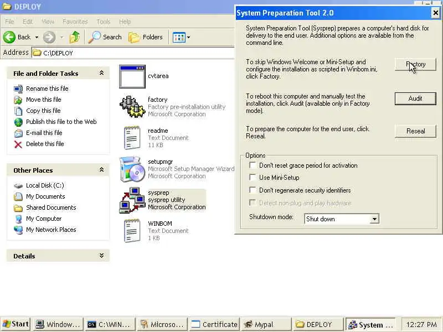The height and width of the screenshot is (332, 443).
Task: Select the readme text document icon
Action: coord(132,137)
